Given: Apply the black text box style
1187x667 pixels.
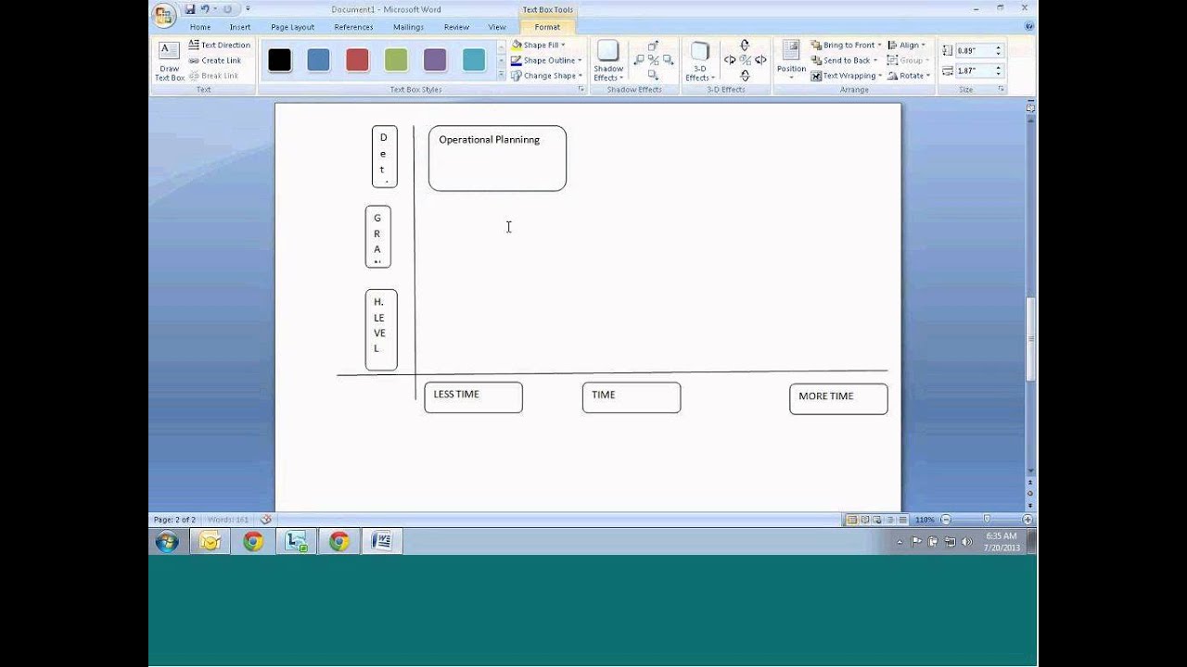Looking at the screenshot, I should tap(279, 60).
